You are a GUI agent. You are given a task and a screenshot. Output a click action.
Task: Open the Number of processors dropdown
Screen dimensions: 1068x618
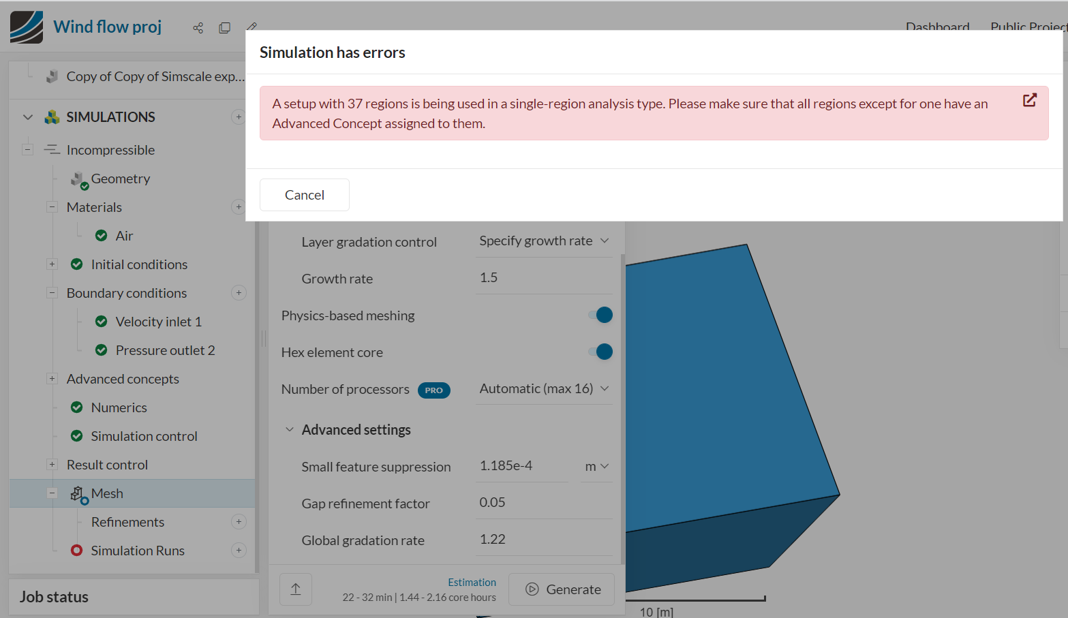[x=544, y=389]
